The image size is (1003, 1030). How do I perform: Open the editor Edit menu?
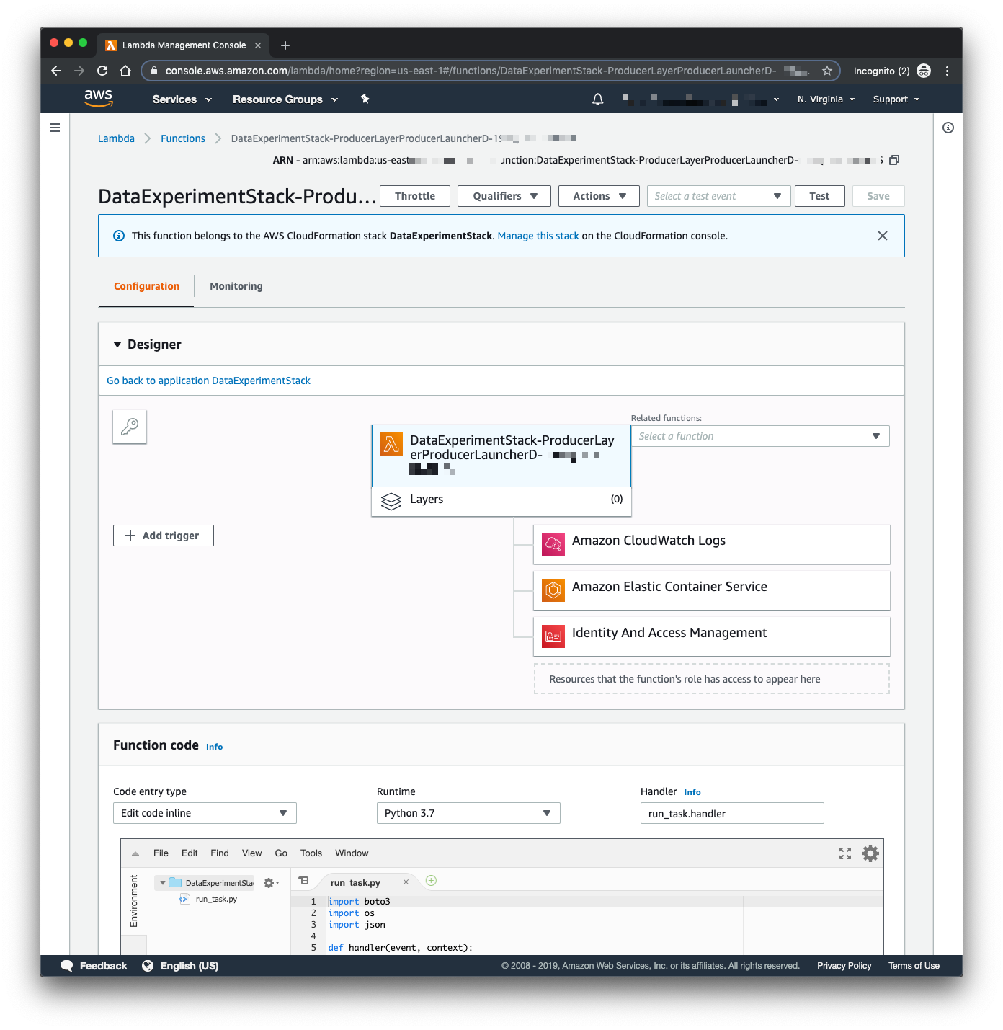(190, 853)
